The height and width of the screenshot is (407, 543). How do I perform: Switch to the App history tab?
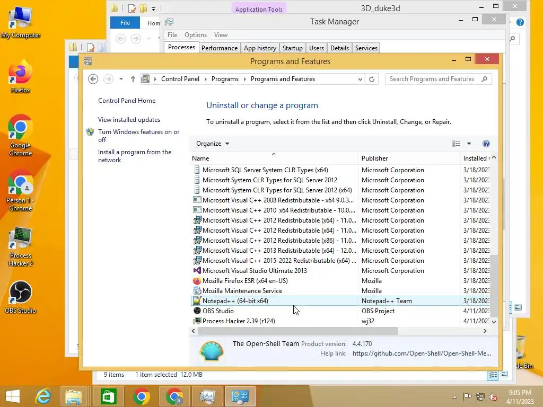click(x=260, y=48)
